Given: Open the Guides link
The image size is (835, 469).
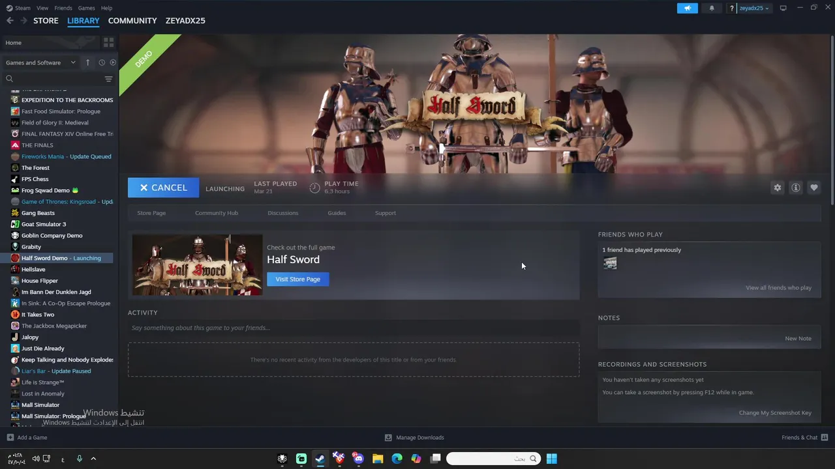Looking at the screenshot, I should pos(337,213).
